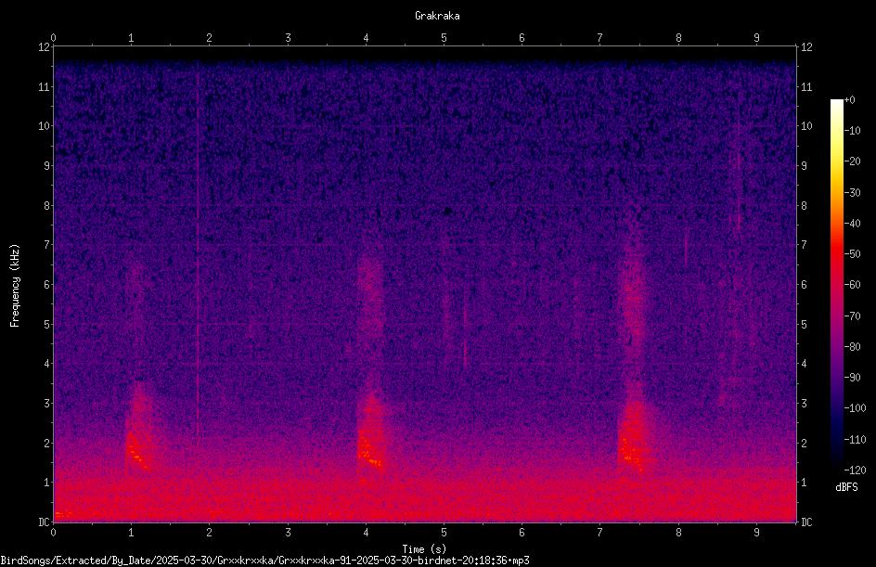Image resolution: width=876 pixels, height=567 pixels.
Task: Click the DC label on the left frequency axis
Action: click(44, 522)
